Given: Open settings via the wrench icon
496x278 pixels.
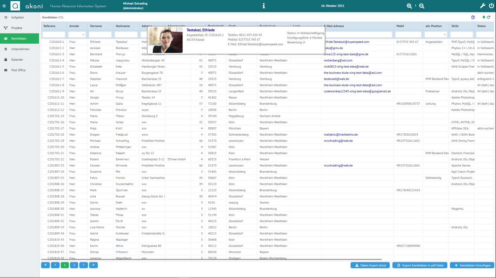Looking at the screenshot, I should coord(482,6).
